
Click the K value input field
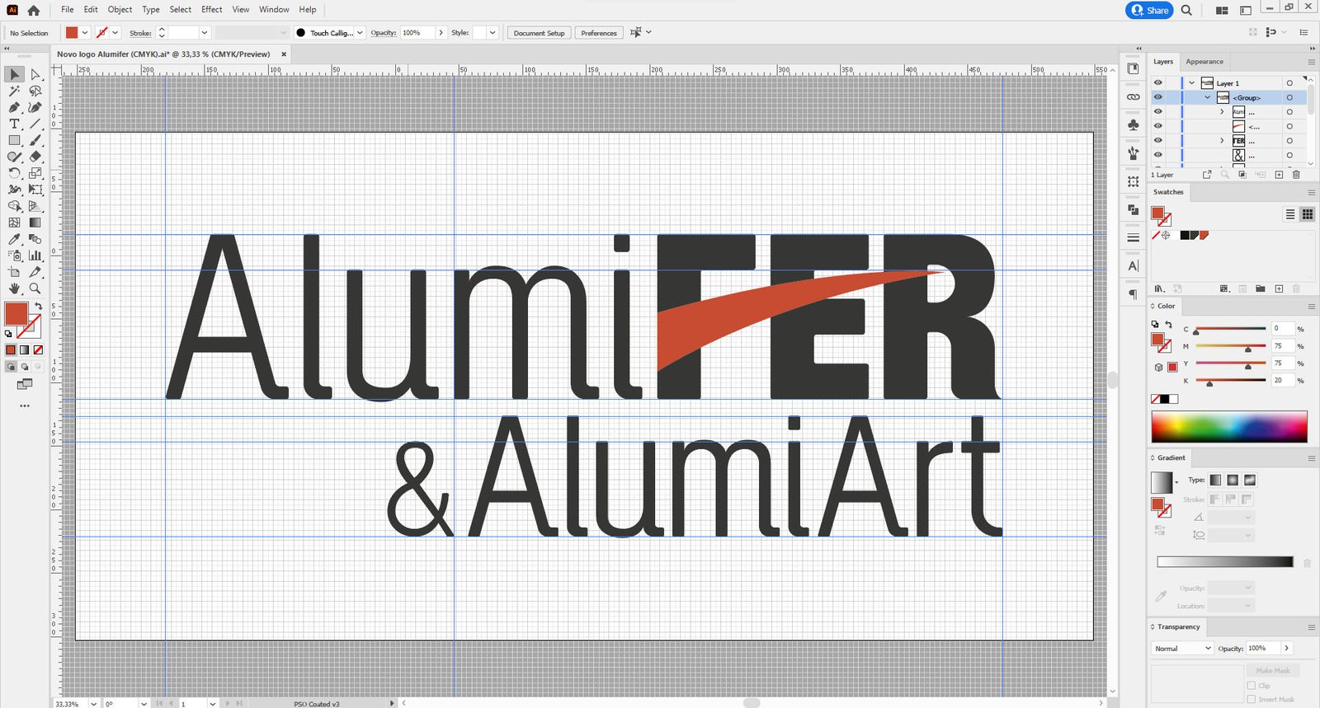[x=1283, y=380]
